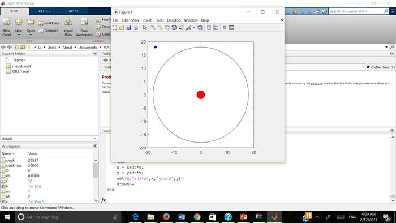Select the HOME ribbon tab
Screen dimensions: 396x223
coord(14,11)
